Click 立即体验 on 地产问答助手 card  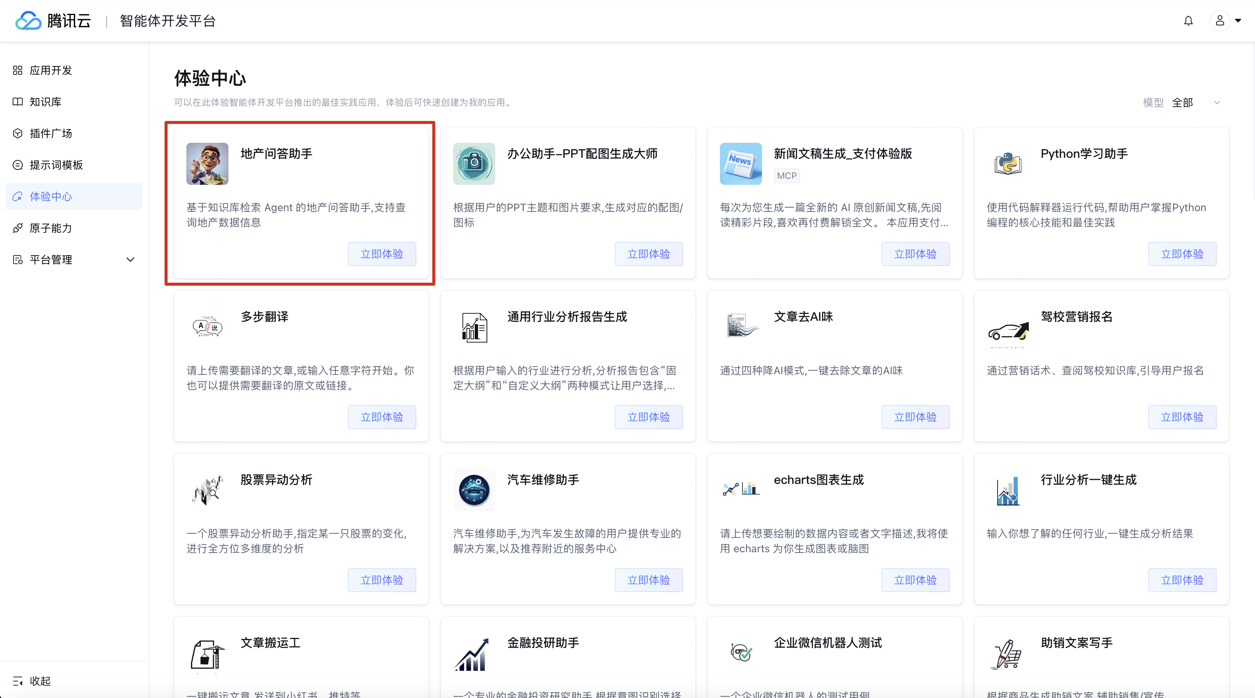click(x=381, y=254)
